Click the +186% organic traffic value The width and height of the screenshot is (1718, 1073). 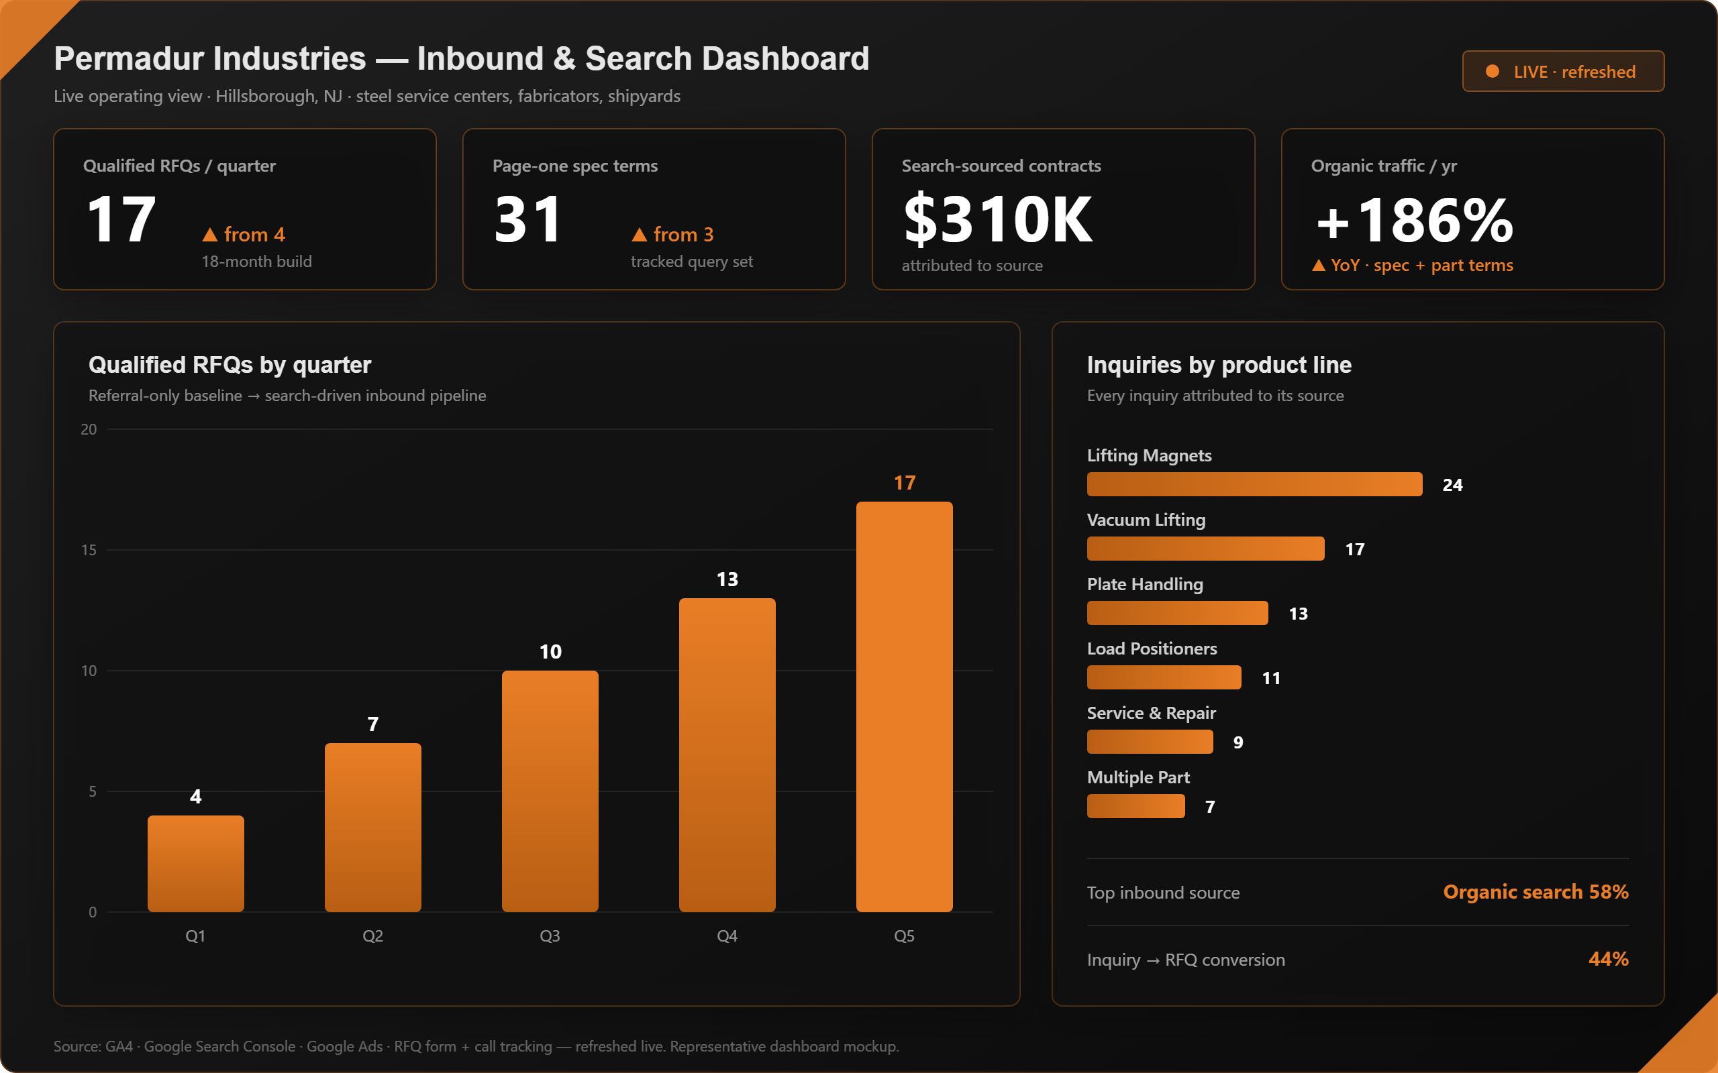1414,220
